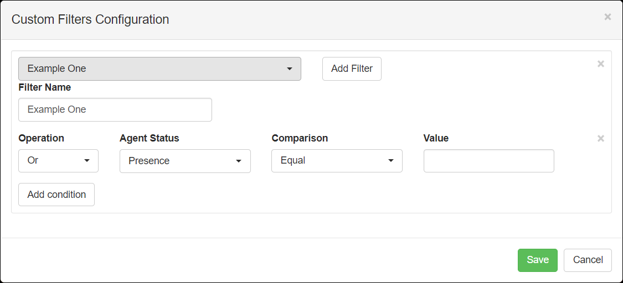Click the Comparison column label
Image resolution: width=623 pixels, height=283 pixels.
click(300, 138)
